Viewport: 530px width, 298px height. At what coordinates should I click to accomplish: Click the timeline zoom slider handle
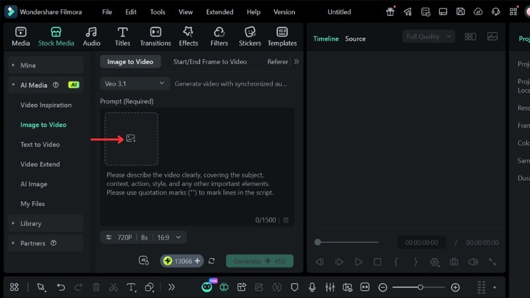(x=420, y=287)
